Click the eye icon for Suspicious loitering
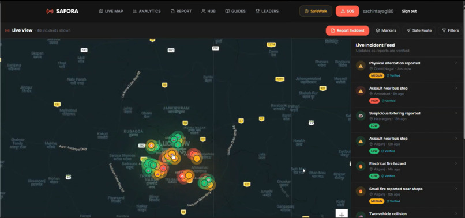 click(361, 116)
